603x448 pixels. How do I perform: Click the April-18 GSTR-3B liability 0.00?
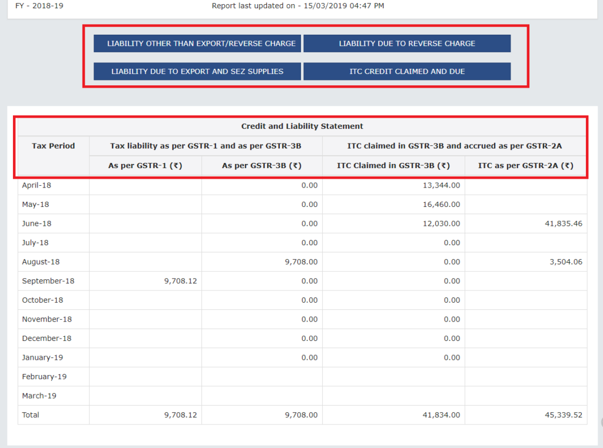[x=310, y=185]
